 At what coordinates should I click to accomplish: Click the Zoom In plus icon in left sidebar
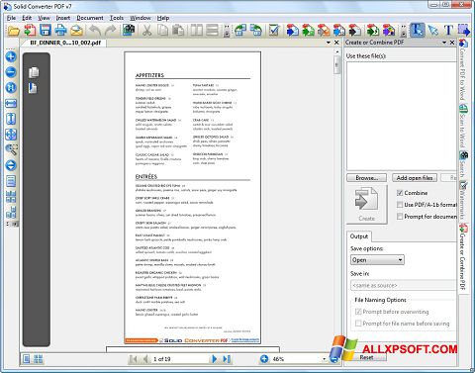pos(11,56)
